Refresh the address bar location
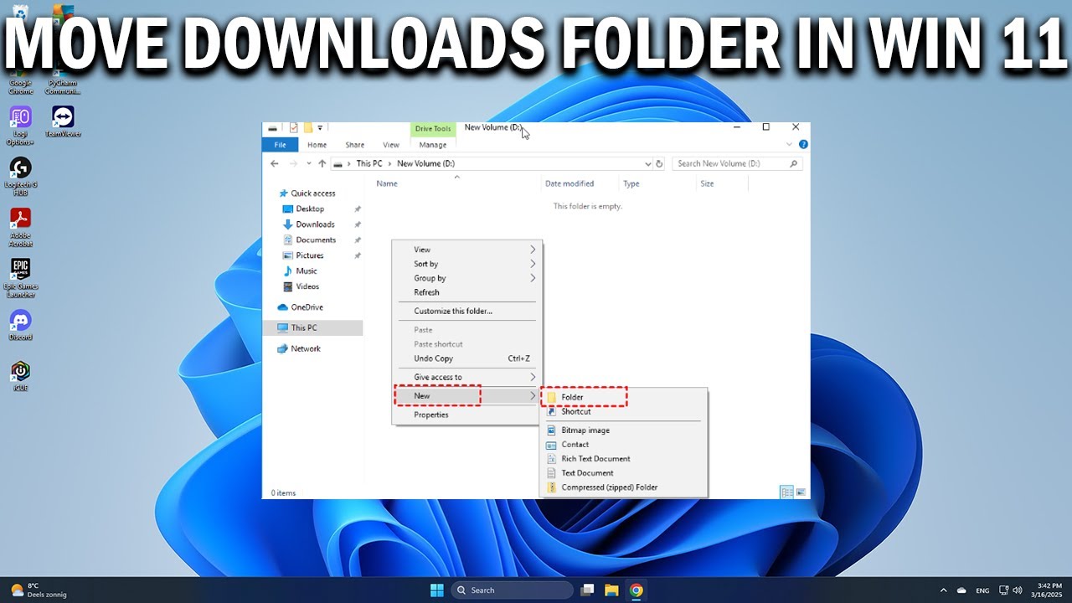 tap(659, 164)
